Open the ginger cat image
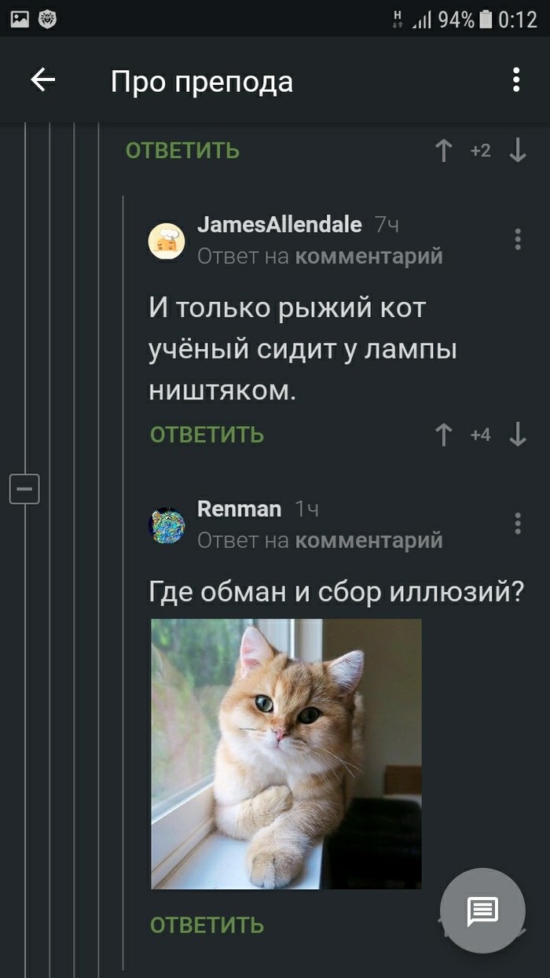The width and height of the screenshot is (550, 978). pyautogui.click(x=286, y=754)
